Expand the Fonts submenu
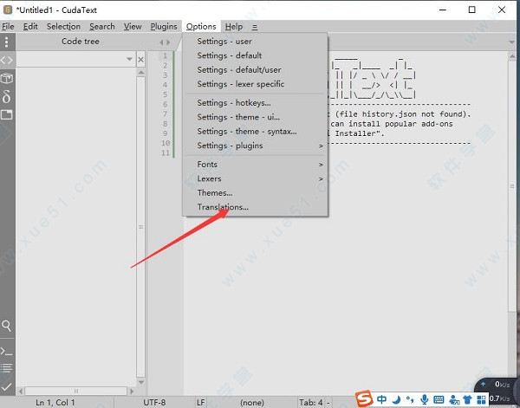 tap(256, 165)
